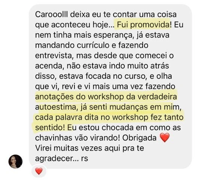The height and width of the screenshot is (182, 197).
Task: Click the phrase Virei muitas vezes
Action: click(x=69, y=148)
